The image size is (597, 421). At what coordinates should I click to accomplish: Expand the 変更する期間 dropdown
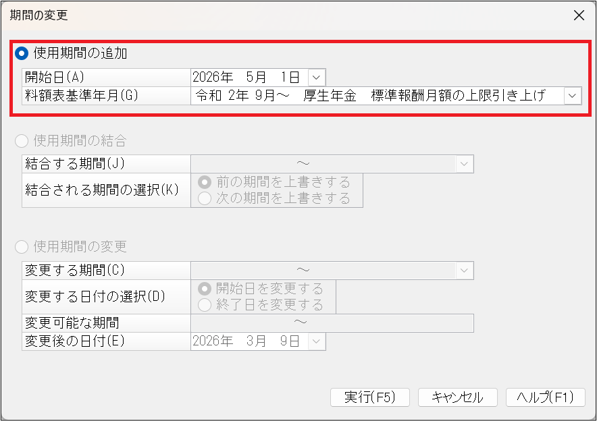[465, 271]
